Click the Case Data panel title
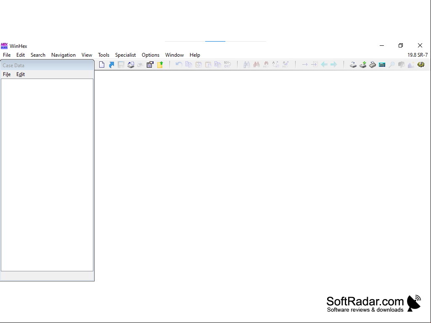This screenshot has width=431, height=323. tap(13, 66)
